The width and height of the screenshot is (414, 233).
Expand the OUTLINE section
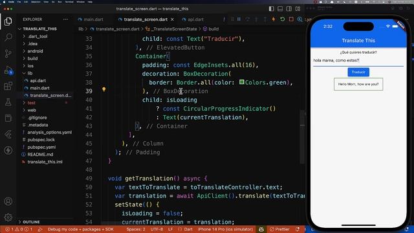(31, 222)
